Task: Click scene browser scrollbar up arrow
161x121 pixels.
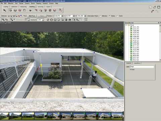Action: coord(160,26)
